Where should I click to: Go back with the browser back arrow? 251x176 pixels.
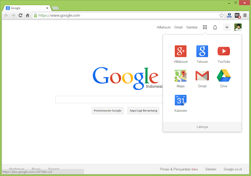(x=6, y=15)
